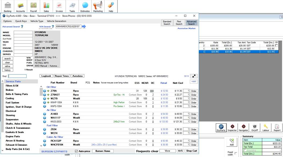Open the Sales chart icon
The width and height of the screenshot is (283, 157).
pyautogui.click(x=46, y=6)
